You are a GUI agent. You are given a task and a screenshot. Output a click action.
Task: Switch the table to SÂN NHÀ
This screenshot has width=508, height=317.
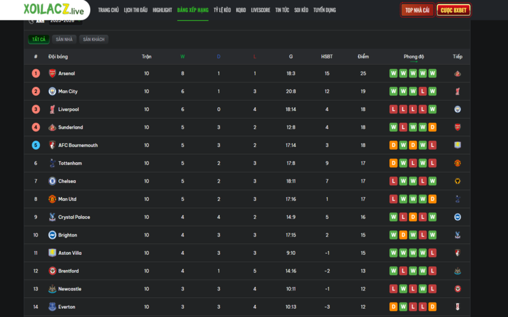[65, 39]
